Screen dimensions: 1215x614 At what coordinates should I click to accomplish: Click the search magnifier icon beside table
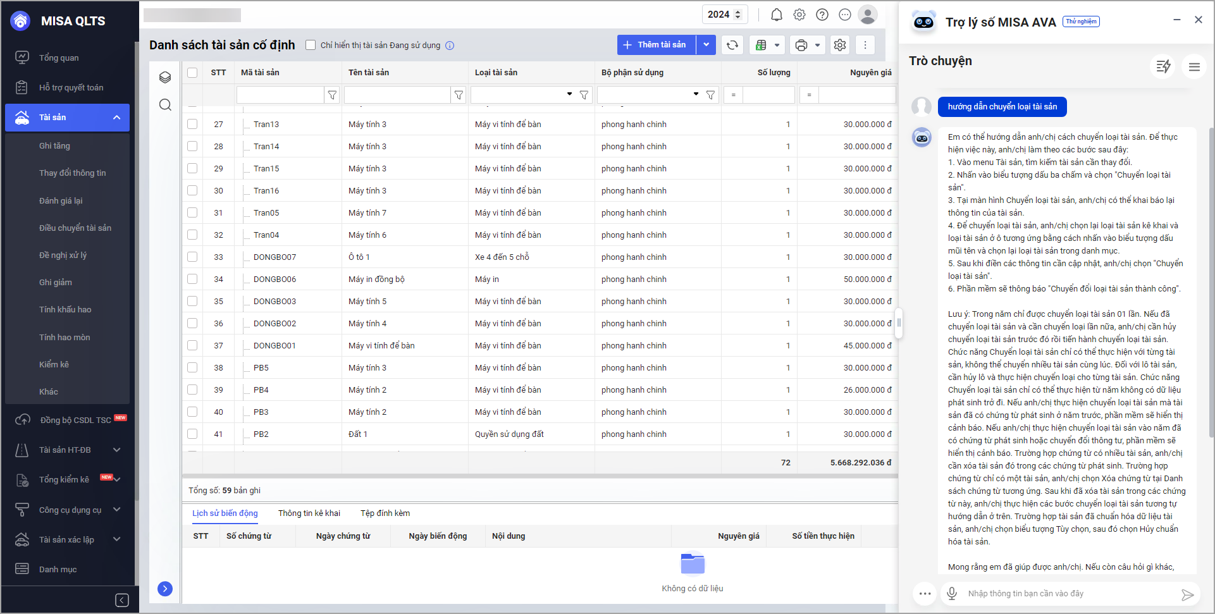(165, 105)
